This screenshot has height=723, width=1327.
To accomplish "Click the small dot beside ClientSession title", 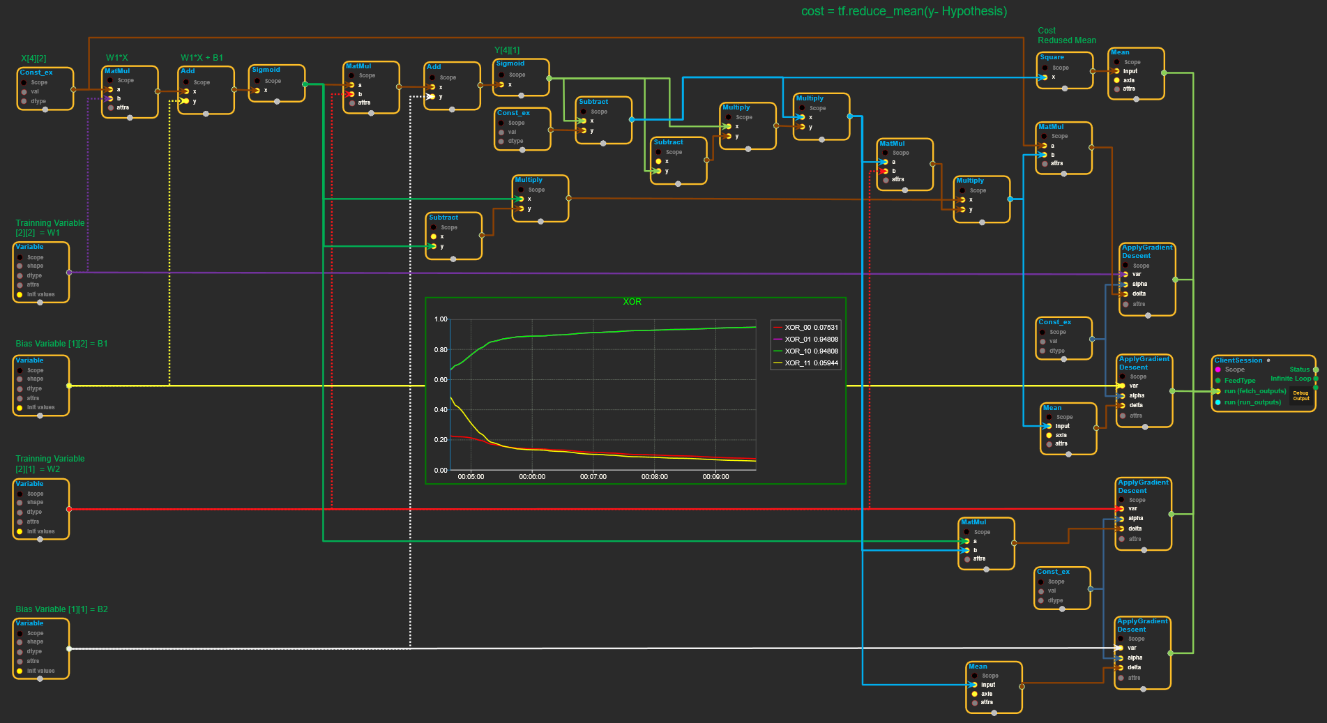I will pos(1268,360).
